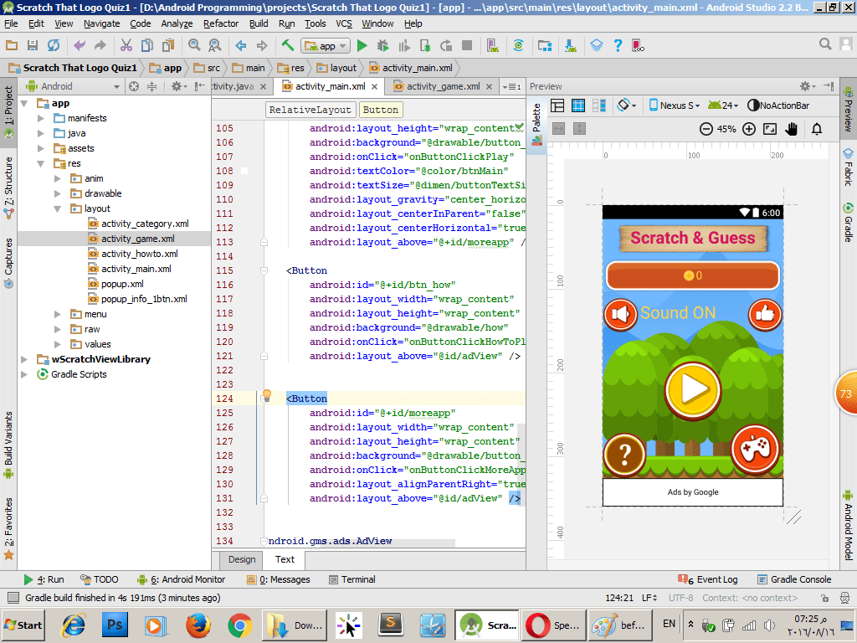857x643 pixels.
Task: Click the Debug app bug icon
Action: [383, 45]
